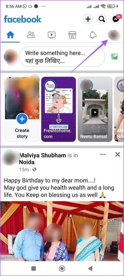Open the Freshtohome.com story
This screenshot has height=276, width=124.
tap(59, 109)
